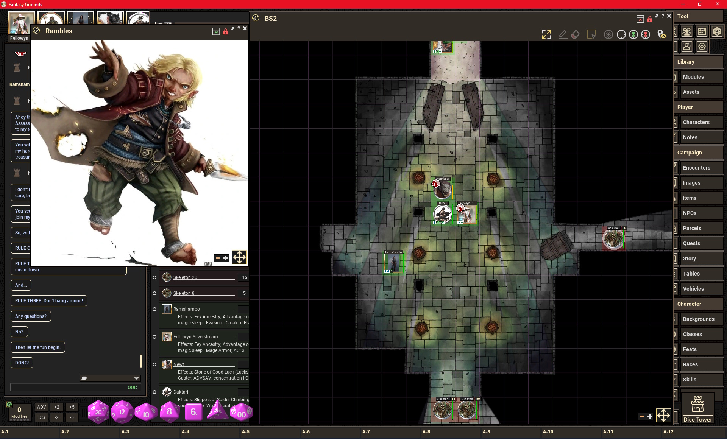
Task: Open the Story sidebar entry
Action: (x=701, y=258)
